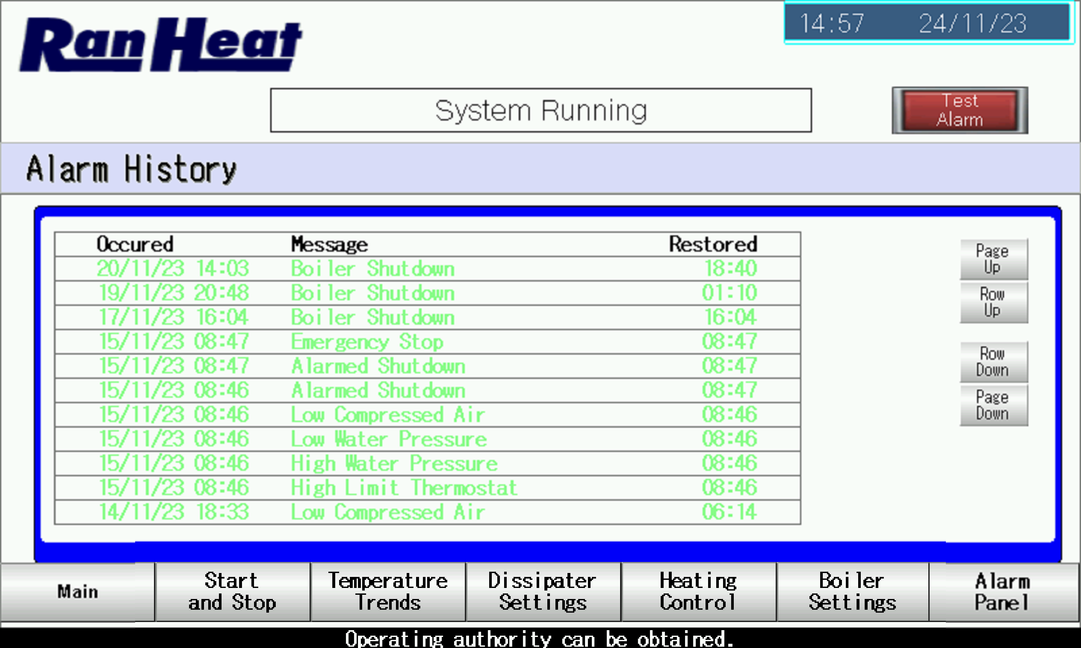Click the Page Down button
The width and height of the screenshot is (1081, 648).
(993, 405)
